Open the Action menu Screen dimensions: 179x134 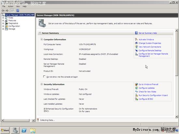click(11, 7)
